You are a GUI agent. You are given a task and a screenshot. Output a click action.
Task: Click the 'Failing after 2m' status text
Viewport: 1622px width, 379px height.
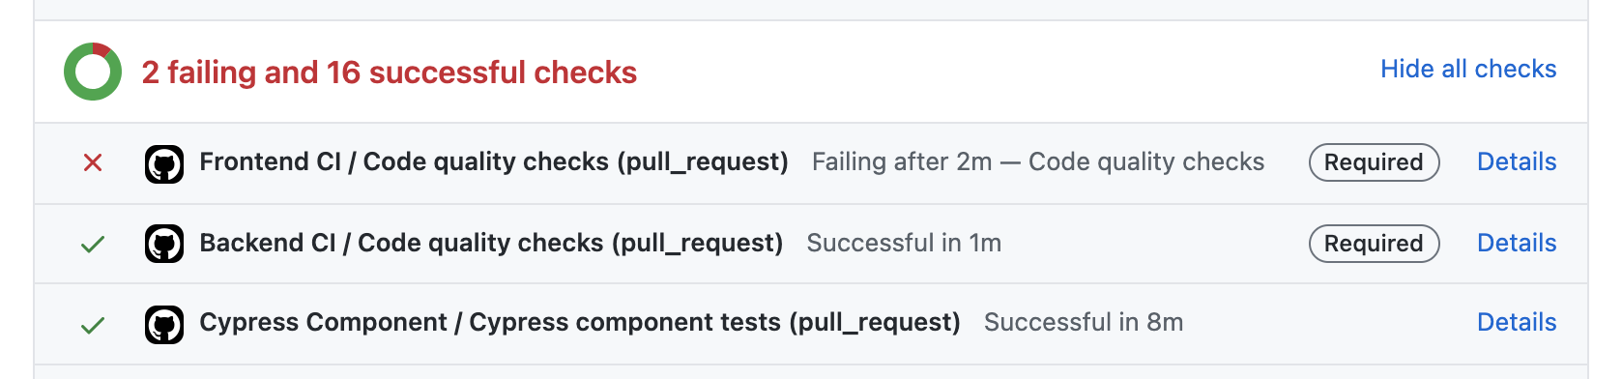[x=902, y=161]
